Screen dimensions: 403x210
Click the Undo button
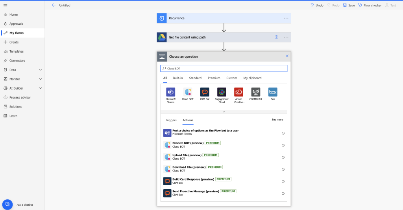click(317, 5)
